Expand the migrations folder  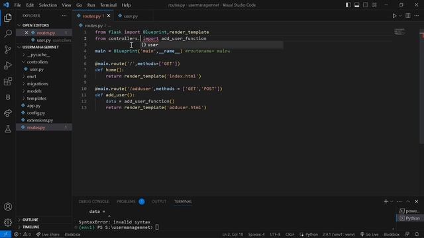(x=37, y=84)
